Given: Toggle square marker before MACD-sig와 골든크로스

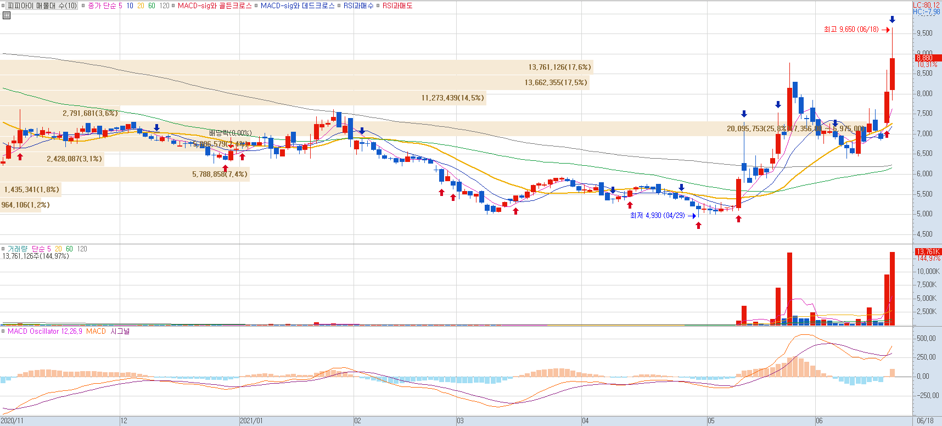Looking at the screenshot, I should coord(173,5).
